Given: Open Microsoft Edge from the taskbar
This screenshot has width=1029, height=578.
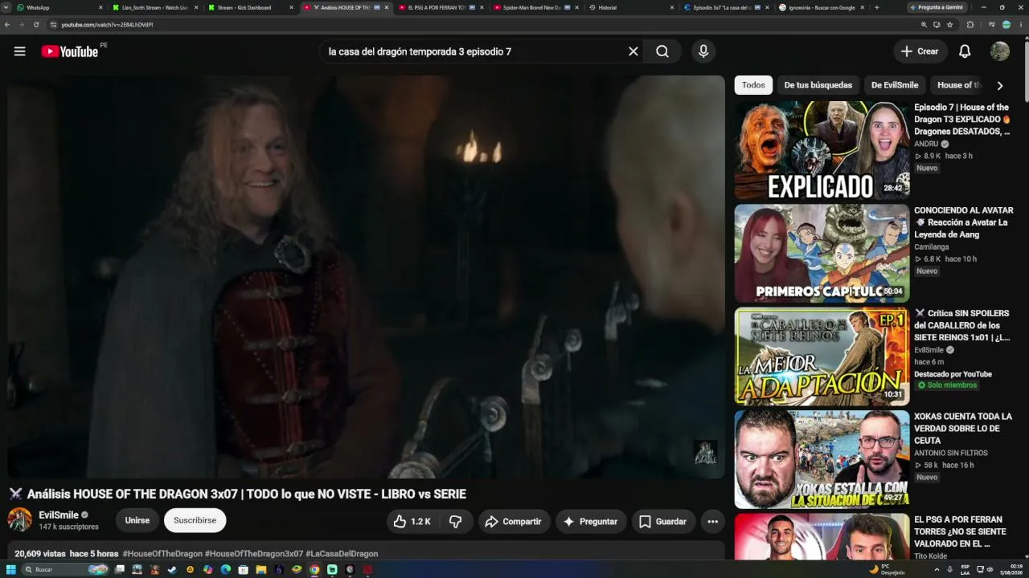Looking at the screenshot, I should [225, 569].
